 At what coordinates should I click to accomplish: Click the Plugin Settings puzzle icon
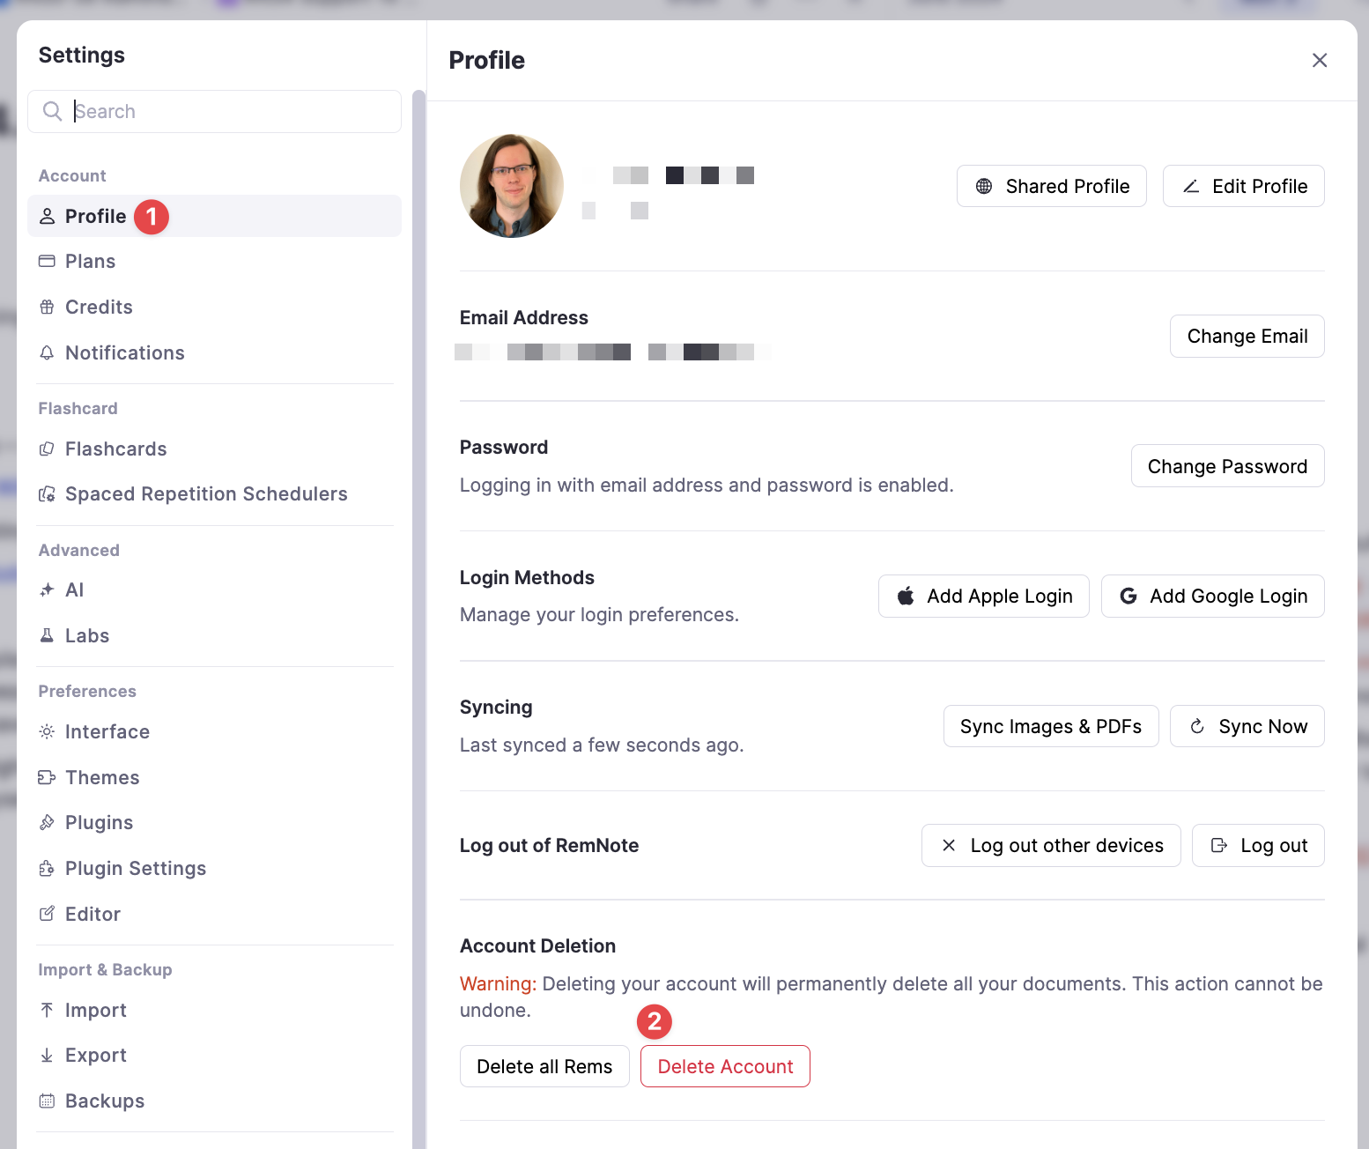[x=47, y=869]
